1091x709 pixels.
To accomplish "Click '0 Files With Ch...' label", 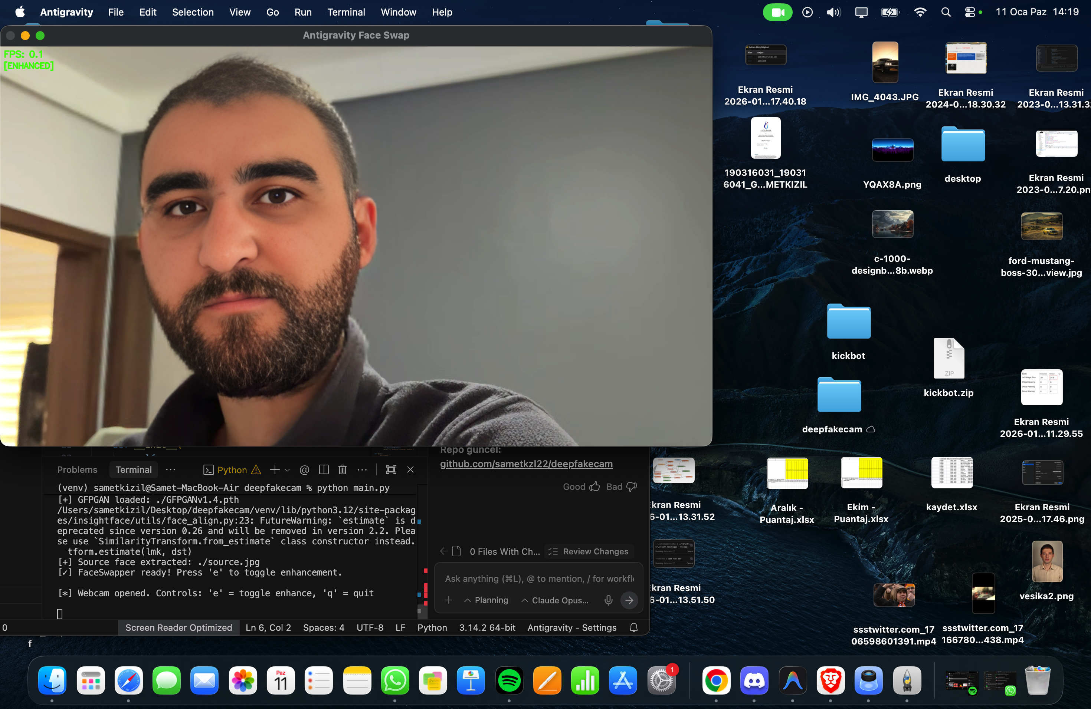I will (x=505, y=551).
